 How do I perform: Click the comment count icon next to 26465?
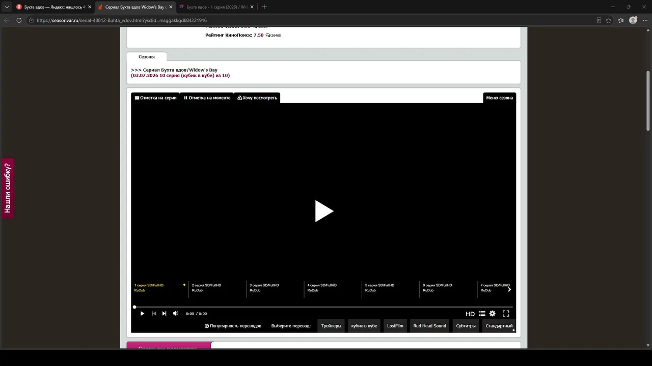(x=268, y=36)
